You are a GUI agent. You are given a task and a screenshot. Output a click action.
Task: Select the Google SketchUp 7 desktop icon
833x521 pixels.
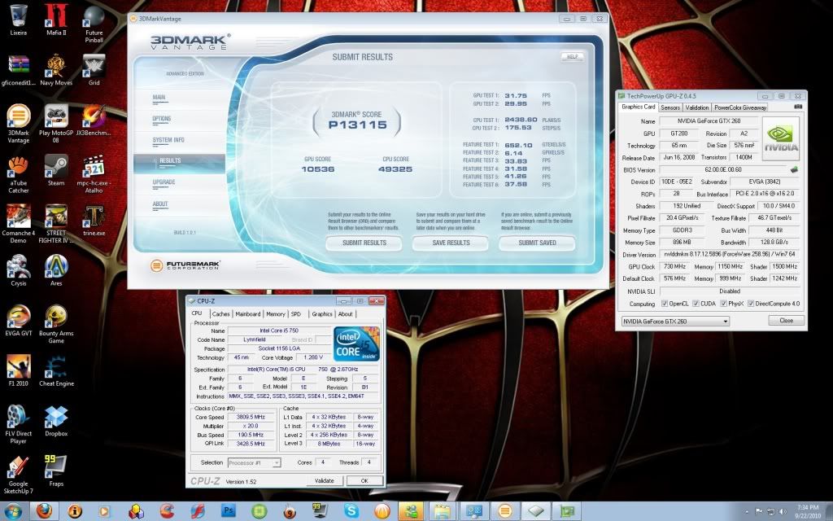[19, 475]
